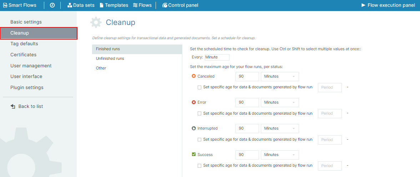Screen dimensions: 420x177
Task: Click the Flow execution play icon
Action: click(x=364, y=5)
